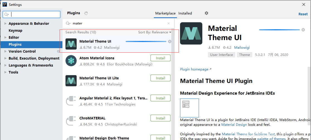Expand the Editor settings node
The width and height of the screenshot is (311, 140).
coord(5,37)
